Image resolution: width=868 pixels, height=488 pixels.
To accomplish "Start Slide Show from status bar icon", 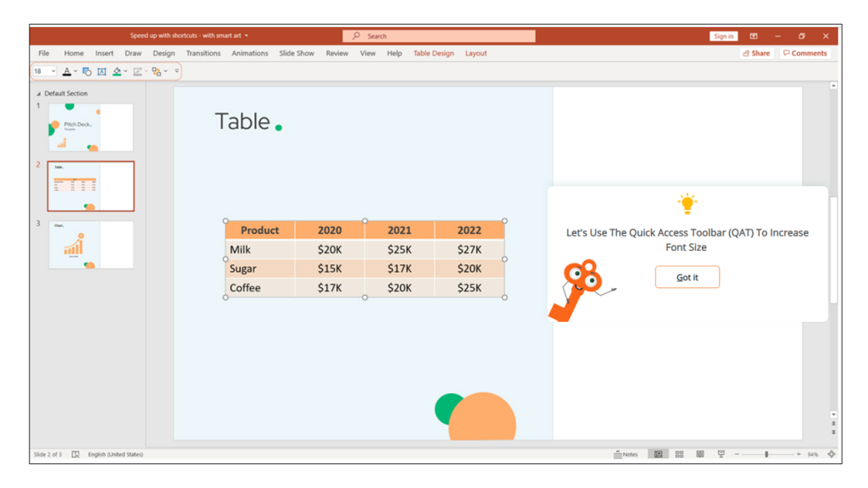I will [721, 454].
